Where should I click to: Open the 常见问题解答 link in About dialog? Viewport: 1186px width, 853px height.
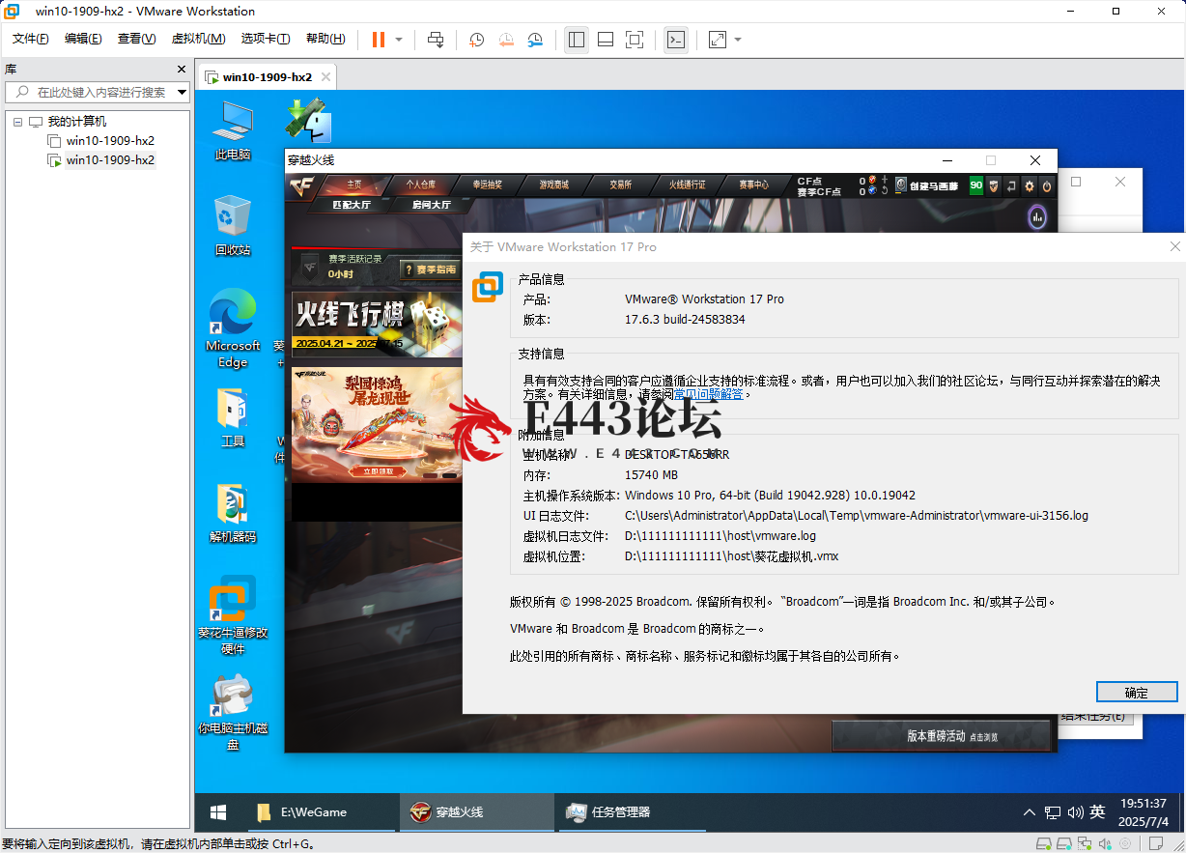[709, 394]
